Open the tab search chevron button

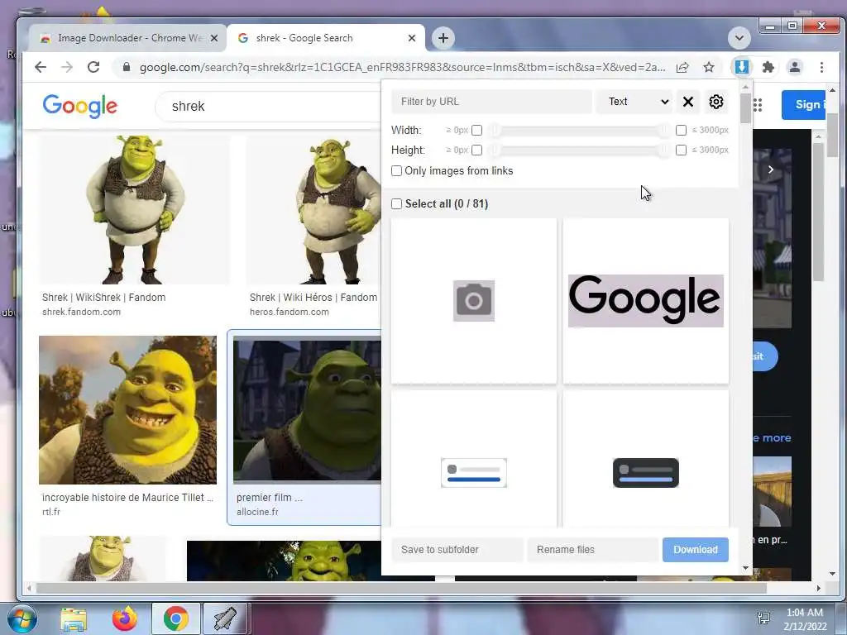pyautogui.click(x=739, y=38)
